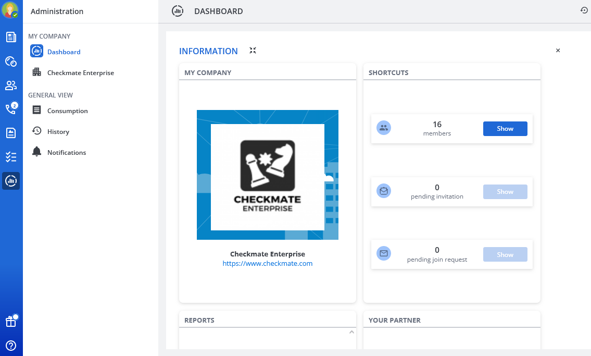Open the checklist tasks icon in sidebar
The height and width of the screenshot is (356, 591).
pos(11,157)
